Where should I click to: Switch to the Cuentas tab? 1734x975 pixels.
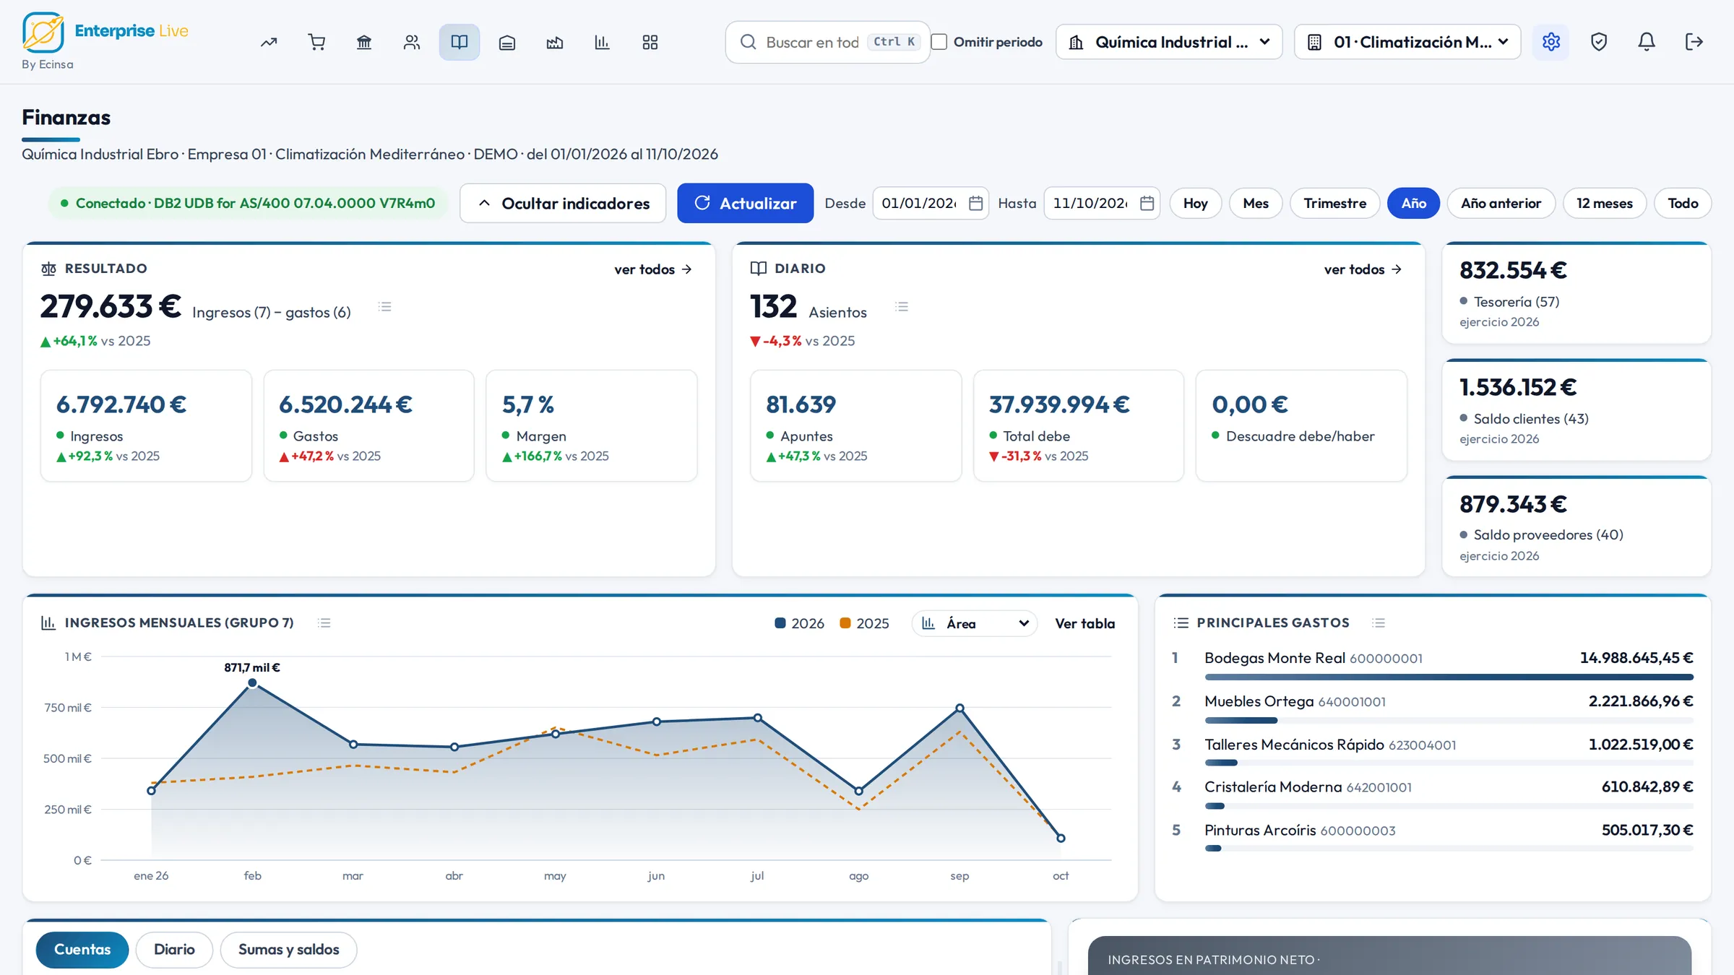tap(82, 950)
